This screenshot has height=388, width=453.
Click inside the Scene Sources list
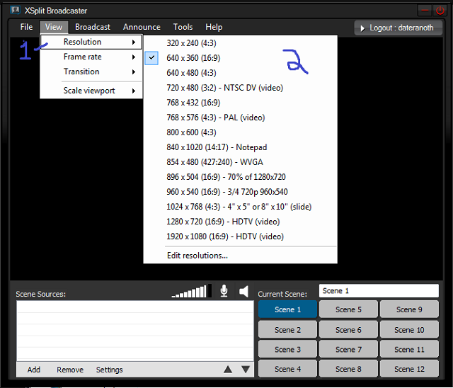[x=135, y=331]
